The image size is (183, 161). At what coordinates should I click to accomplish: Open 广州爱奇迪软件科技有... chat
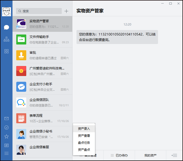tap(42, 71)
